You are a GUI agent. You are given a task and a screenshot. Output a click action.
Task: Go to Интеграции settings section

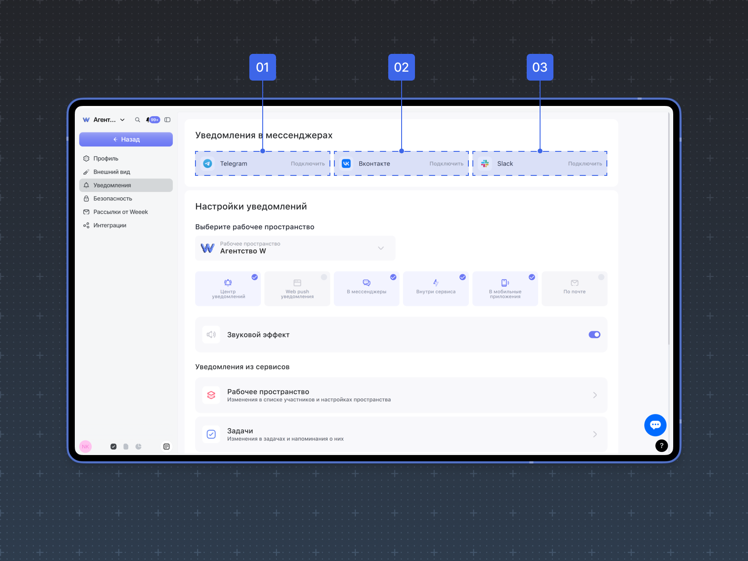[x=110, y=225]
